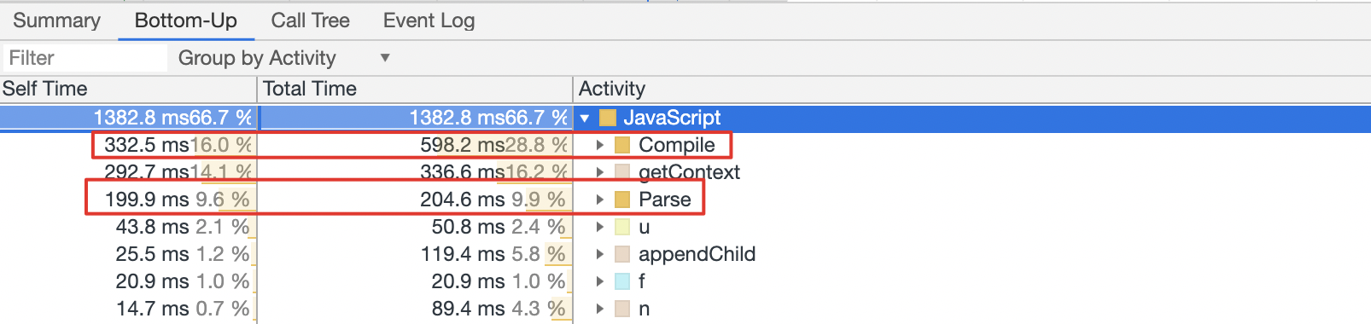Open the Group by Activity dropdown
Image resolution: width=1371 pixels, height=324 pixels.
click(x=284, y=58)
